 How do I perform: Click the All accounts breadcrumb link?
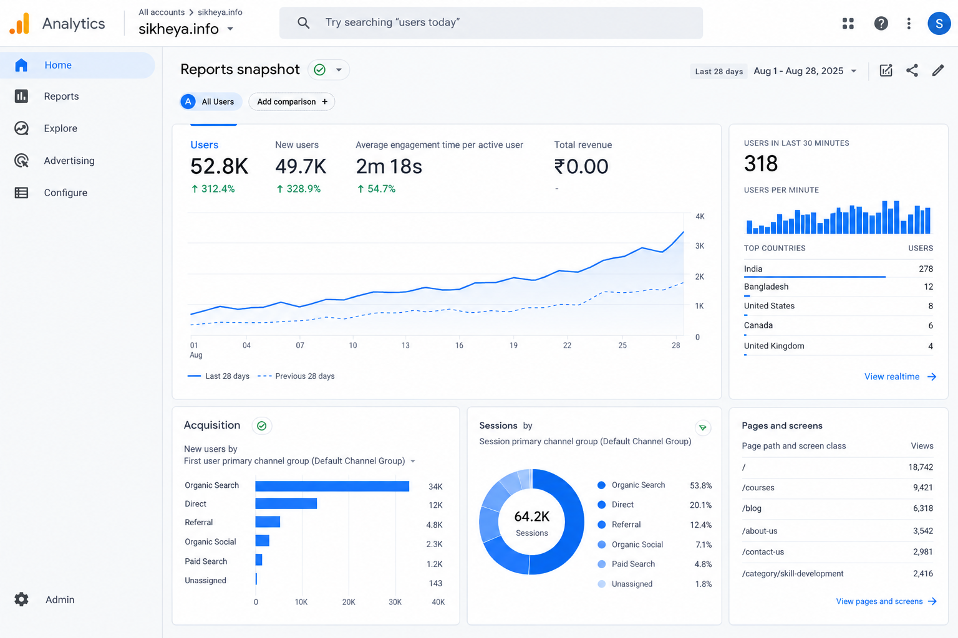[x=162, y=12]
